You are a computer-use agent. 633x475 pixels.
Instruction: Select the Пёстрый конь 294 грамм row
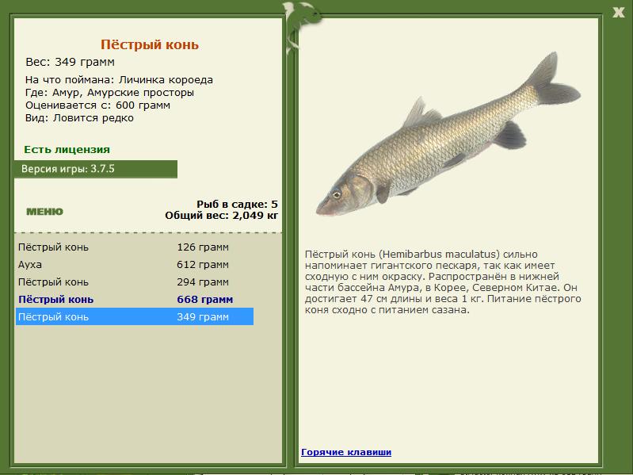click(x=135, y=282)
